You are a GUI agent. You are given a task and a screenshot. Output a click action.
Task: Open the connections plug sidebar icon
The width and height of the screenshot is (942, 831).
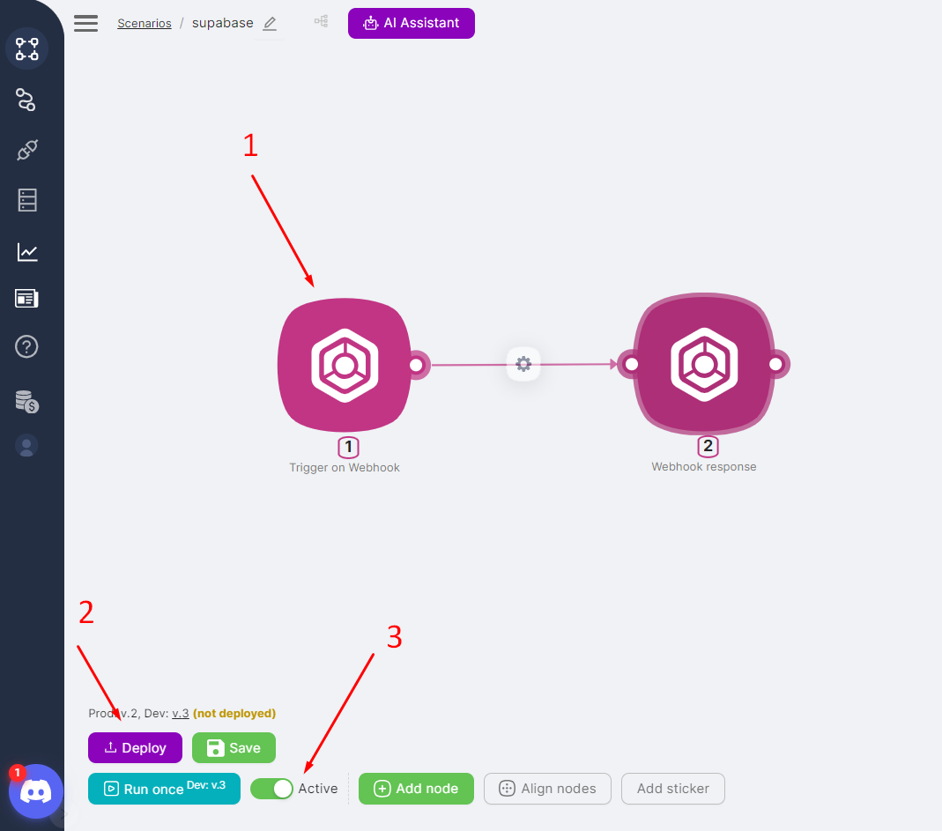coord(26,151)
